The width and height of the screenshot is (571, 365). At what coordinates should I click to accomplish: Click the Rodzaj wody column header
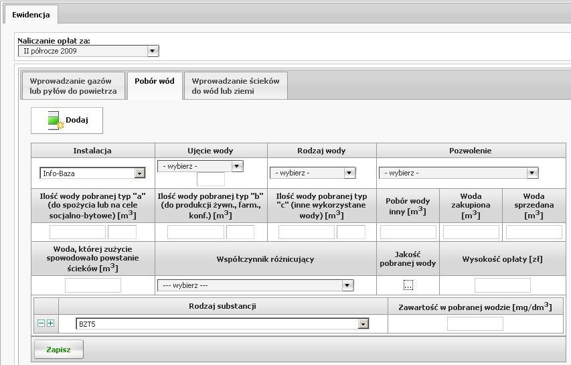click(321, 151)
